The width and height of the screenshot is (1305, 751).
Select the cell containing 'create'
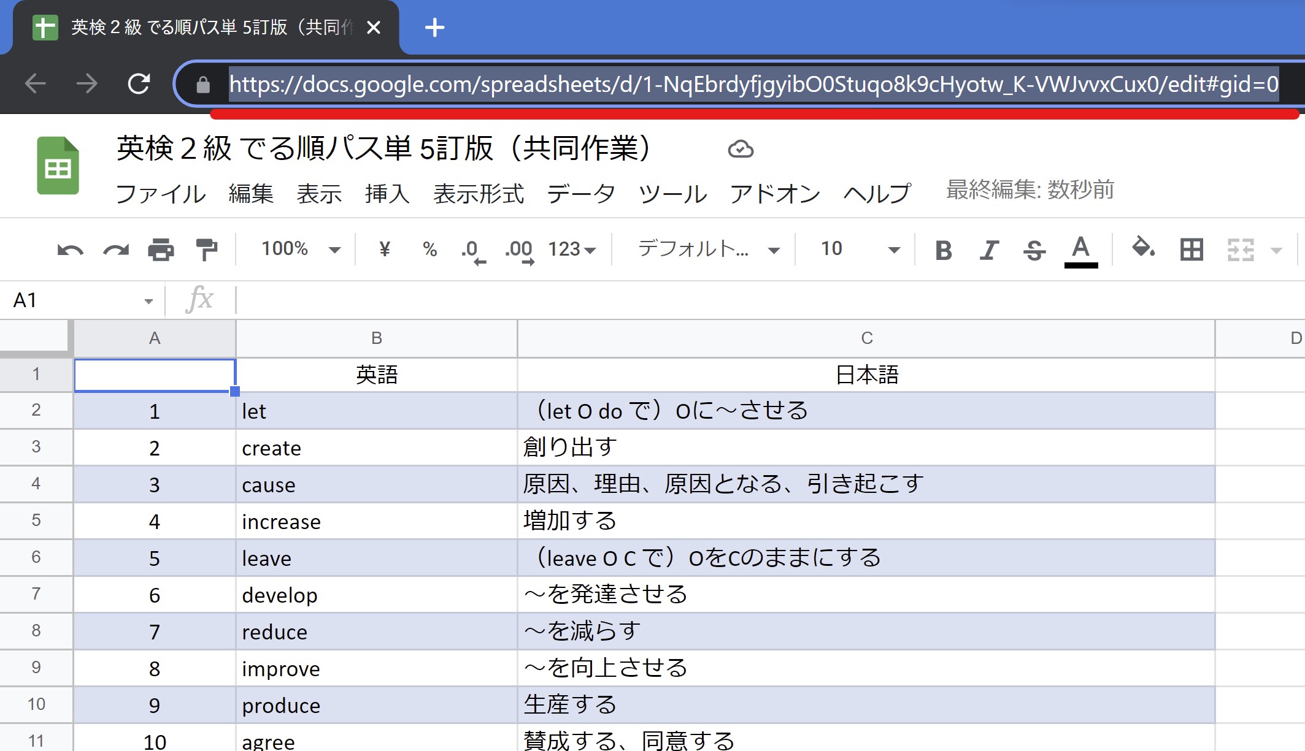pos(377,448)
